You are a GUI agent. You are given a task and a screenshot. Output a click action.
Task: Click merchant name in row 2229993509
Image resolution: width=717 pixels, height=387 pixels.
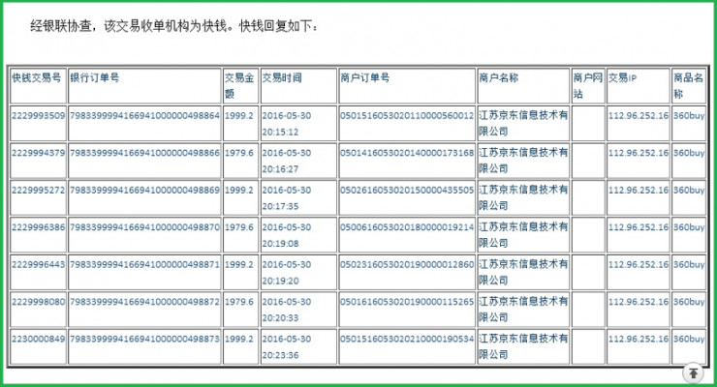[523, 124]
